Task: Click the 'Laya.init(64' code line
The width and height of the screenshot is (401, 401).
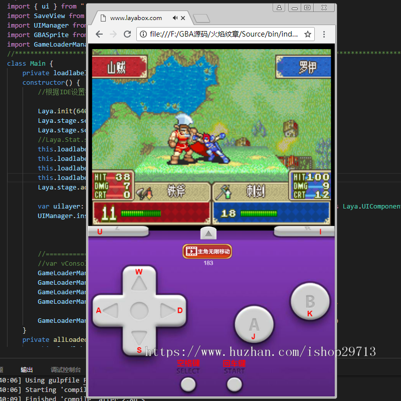Action: (62, 111)
